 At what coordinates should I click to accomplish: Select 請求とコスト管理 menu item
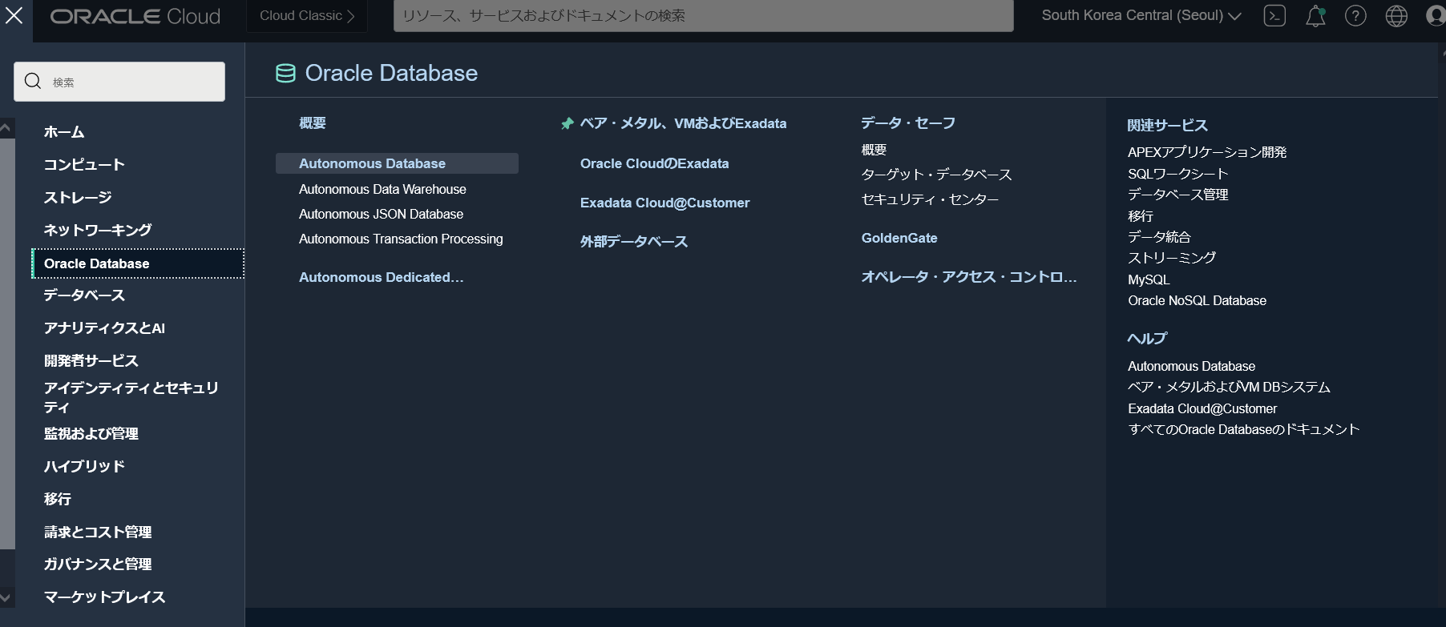[x=98, y=533]
